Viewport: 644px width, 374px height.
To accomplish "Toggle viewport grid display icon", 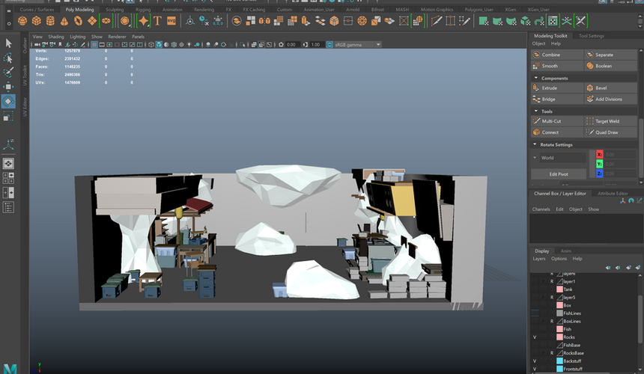I will 94,44.
